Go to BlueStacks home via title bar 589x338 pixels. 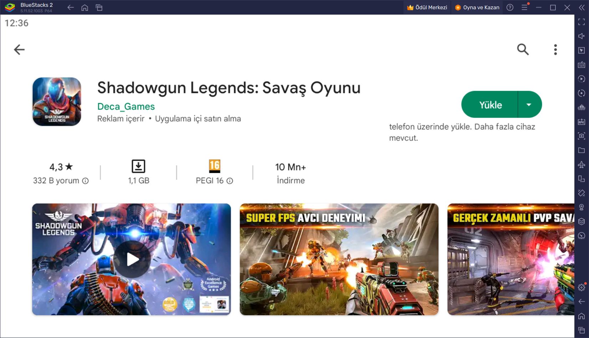coord(85,7)
